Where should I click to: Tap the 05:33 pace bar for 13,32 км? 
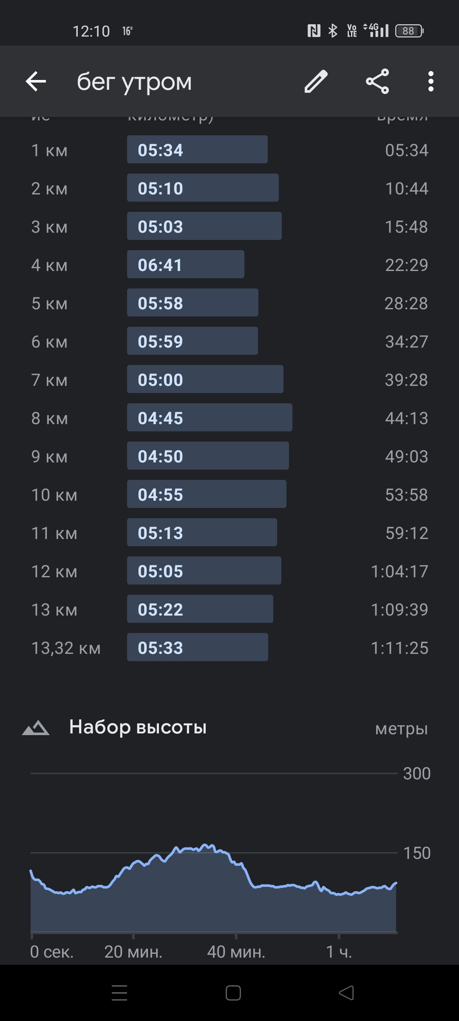pos(198,647)
